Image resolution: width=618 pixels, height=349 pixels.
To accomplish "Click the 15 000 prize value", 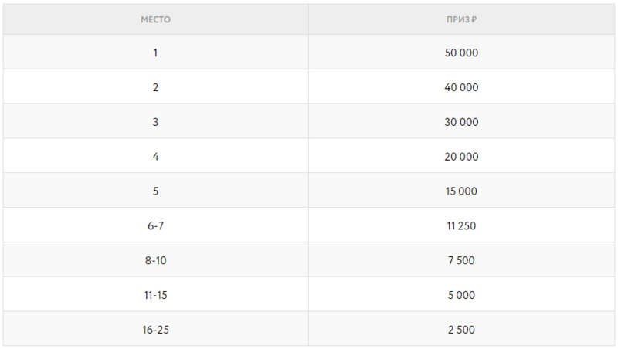I will 461,191.
